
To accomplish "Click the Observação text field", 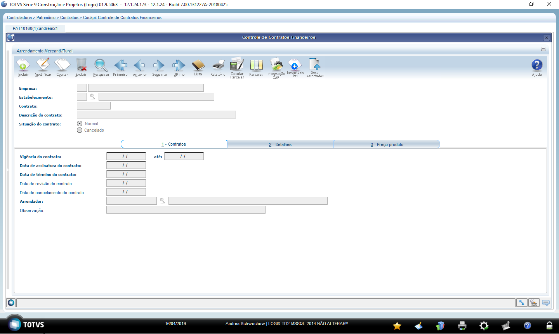I will click(x=186, y=210).
